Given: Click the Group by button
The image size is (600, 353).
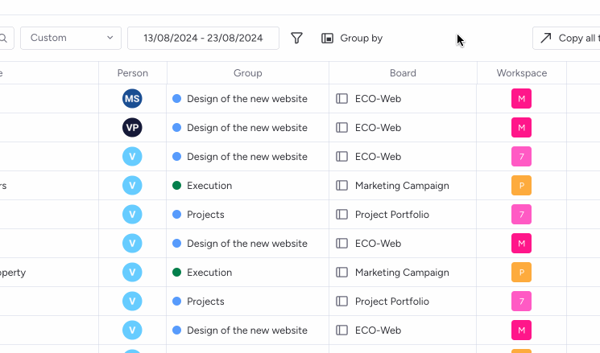Looking at the screenshot, I should [352, 39].
